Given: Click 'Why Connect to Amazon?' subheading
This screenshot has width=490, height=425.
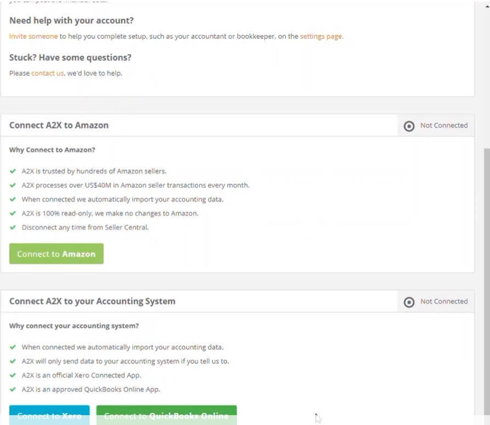Looking at the screenshot, I should (52, 150).
